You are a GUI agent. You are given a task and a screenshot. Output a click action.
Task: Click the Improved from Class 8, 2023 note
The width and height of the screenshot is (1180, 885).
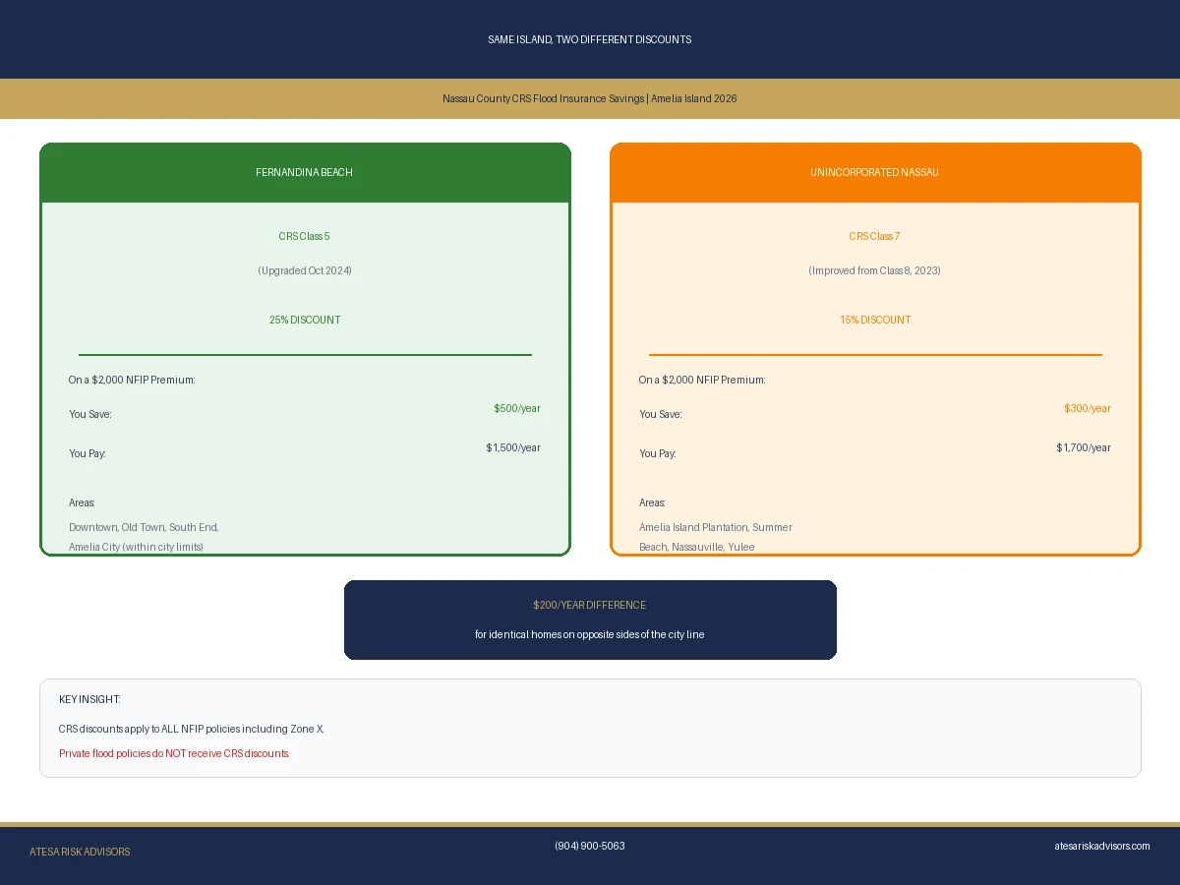pyautogui.click(x=875, y=270)
